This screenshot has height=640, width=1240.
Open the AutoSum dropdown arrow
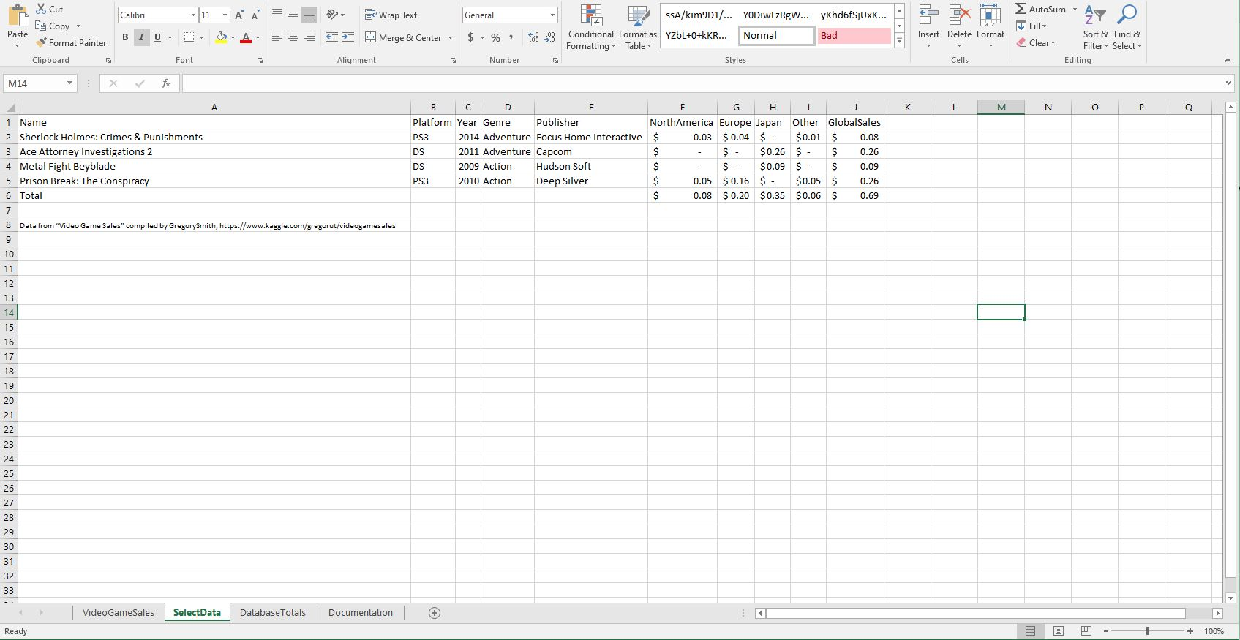tap(1075, 10)
